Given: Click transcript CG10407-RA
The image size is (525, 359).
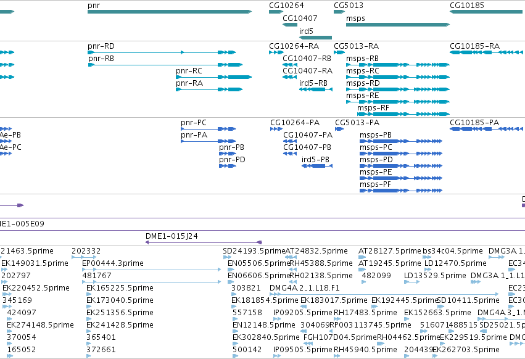Looking at the screenshot, I should pyautogui.click(x=290, y=77).
